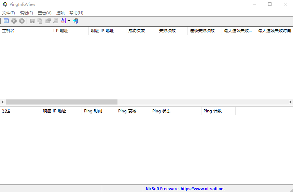Click the horizontal scrollbar thumb

click(61, 102)
